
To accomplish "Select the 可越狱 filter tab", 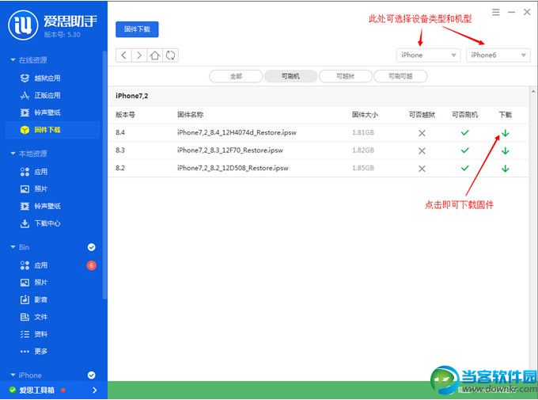I will click(x=345, y=76).
